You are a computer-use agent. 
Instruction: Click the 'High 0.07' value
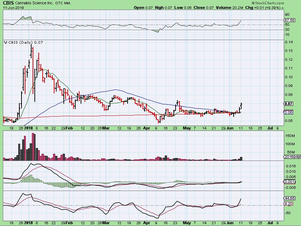click(x=163, y=8)
